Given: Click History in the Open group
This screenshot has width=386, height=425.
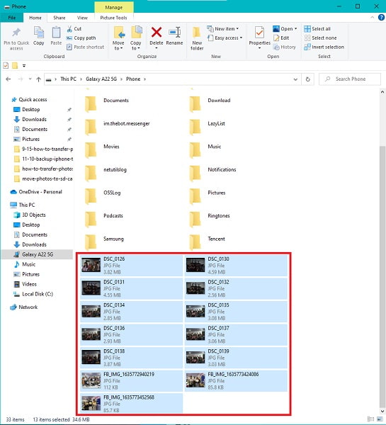Looking at the screenshot, I should pyautogui.click(x=284, y=47).
